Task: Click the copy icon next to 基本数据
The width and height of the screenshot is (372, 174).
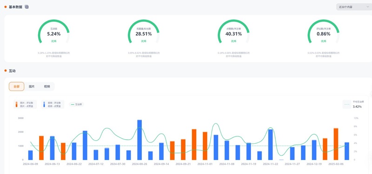Action: 27,7
